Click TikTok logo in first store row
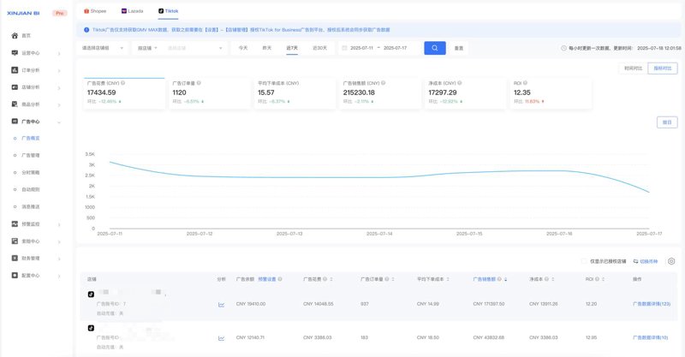This screenshot has height=357, width=685. tap(91, 295)
